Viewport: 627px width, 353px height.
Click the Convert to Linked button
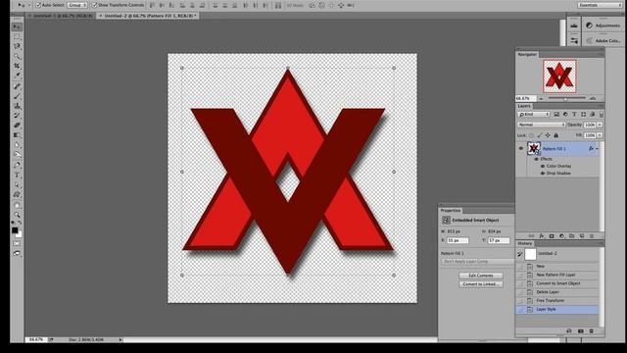tap(481, 284)
